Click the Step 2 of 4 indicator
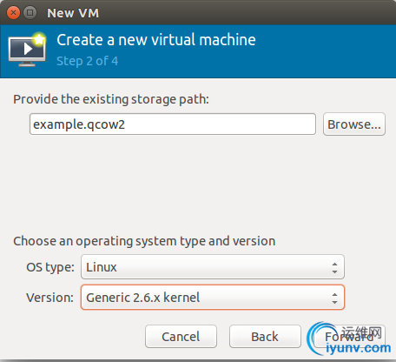Viewport: 396px width, 362px height. pos(88,61)
